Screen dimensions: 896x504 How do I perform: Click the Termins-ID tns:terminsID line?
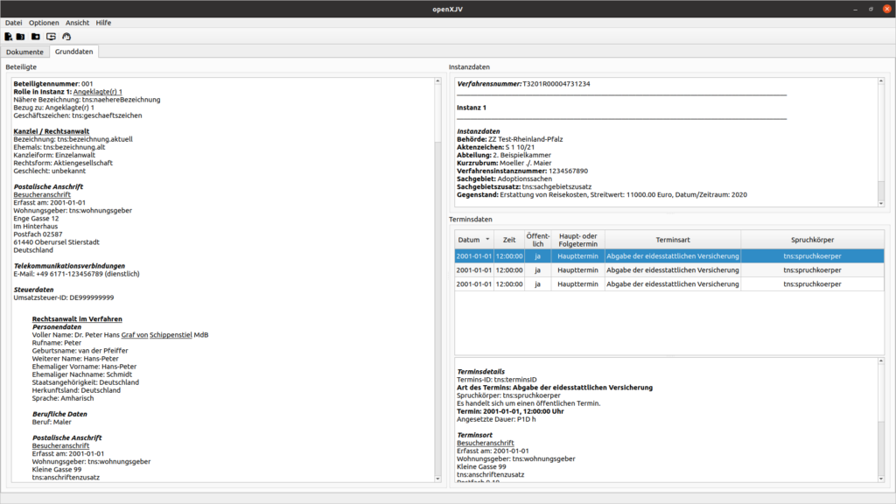tap(497, 380)
